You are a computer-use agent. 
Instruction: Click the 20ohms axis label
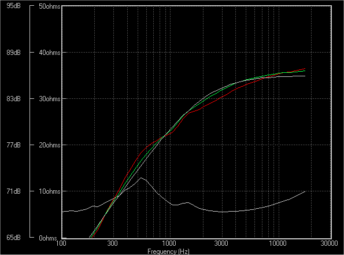[x=50, y=145]
